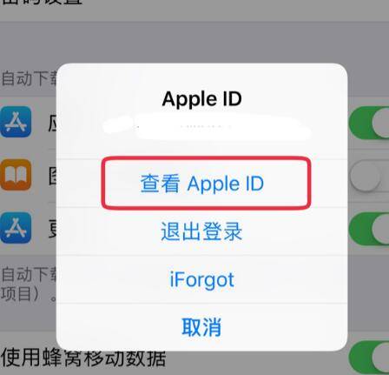Tap the 自动下载 section header above apps
This screenshot has height=375, width=389.
tap(29, 78)
